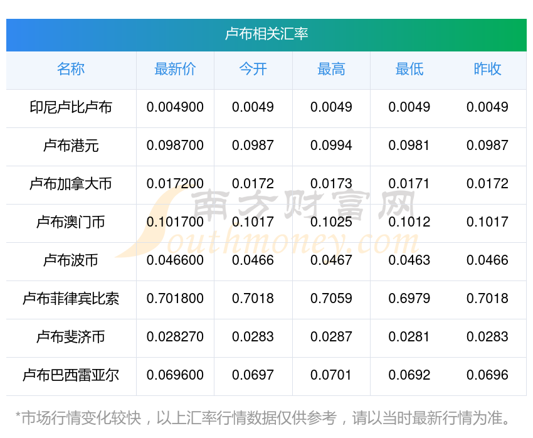533x438 pixels.
Task: Click 卢布巴西雷亚尔 opening value 0.0697
Action: [253, 375]
